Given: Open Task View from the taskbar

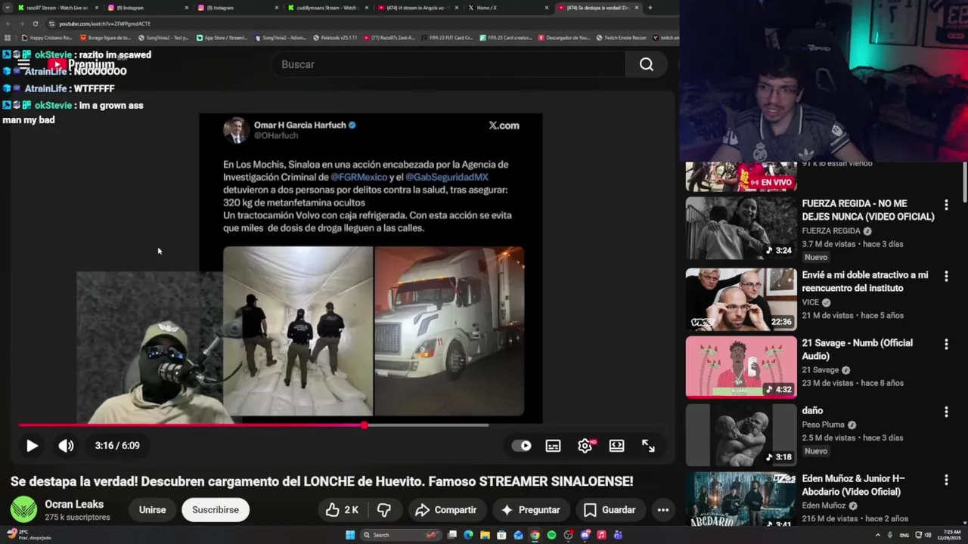Looking at the screenshot, I should pyautogui.click(x=451, y=535).
